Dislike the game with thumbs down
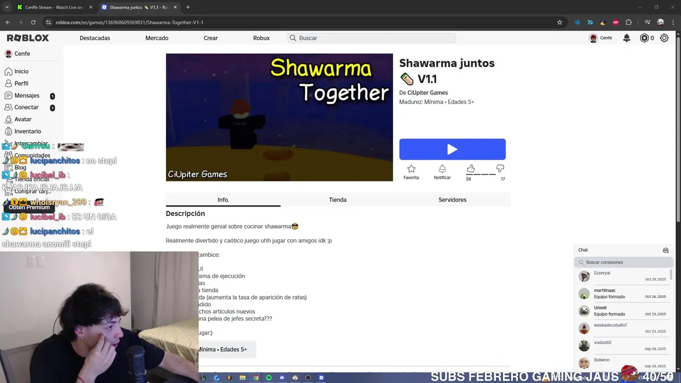 (500, 169)
